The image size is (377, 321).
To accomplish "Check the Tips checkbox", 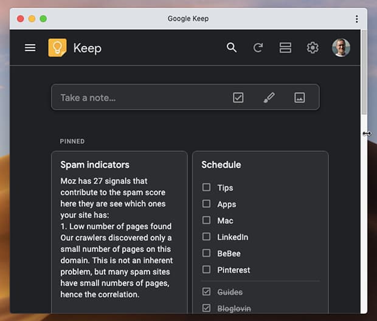I will coord(207,188).
